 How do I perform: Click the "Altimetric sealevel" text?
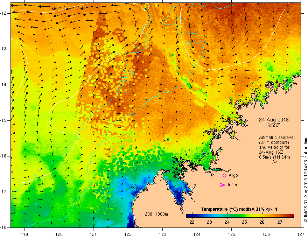tap(277, 138)
